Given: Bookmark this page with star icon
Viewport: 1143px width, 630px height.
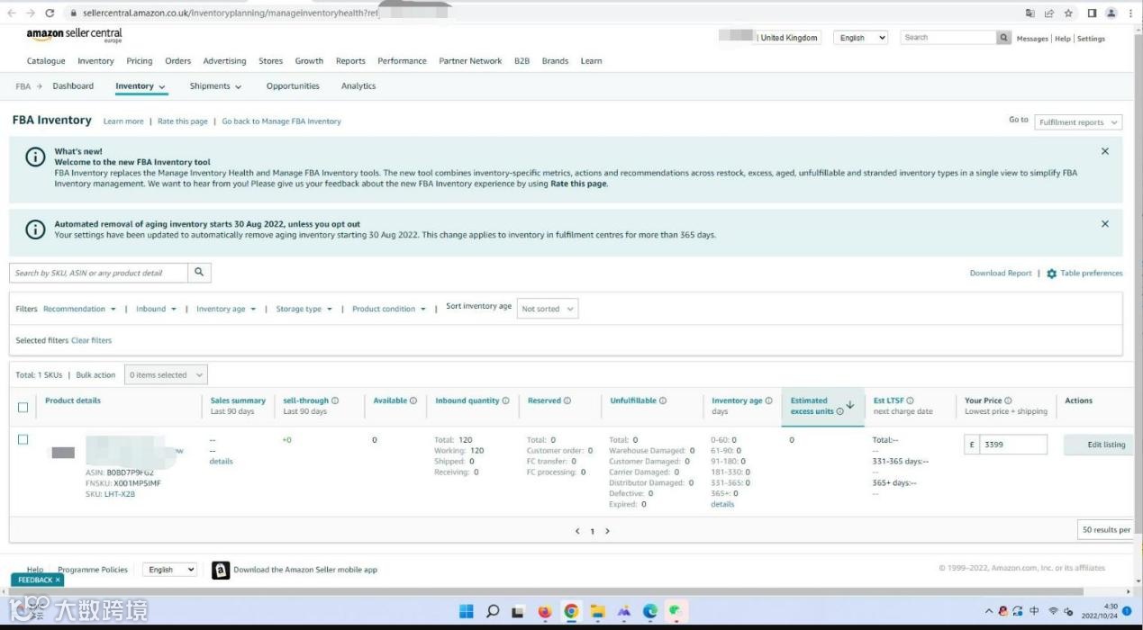Looking at the screenshot, I should click(1068, 13).
